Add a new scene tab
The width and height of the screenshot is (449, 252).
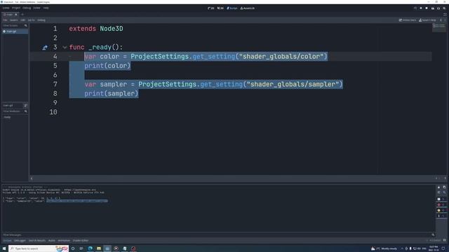coord(22,14)
